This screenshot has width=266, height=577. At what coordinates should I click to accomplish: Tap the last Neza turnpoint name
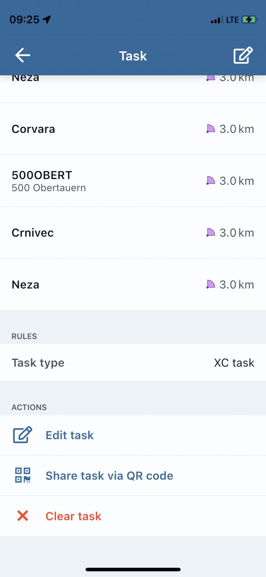[x=26, y=285]
